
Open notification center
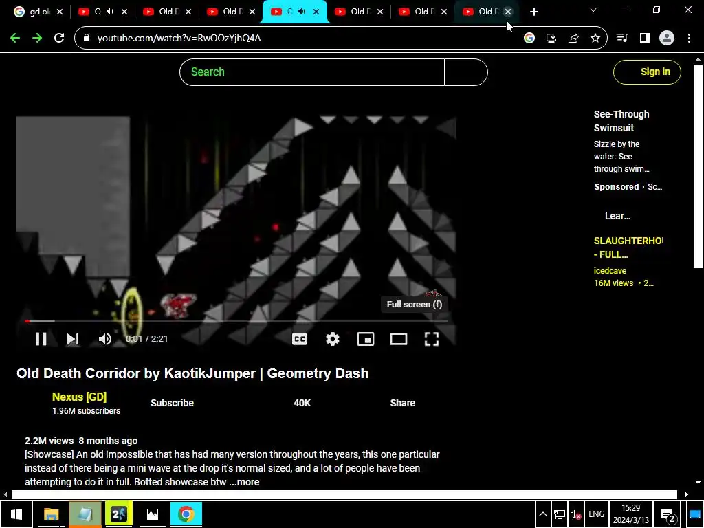[668, 515]
